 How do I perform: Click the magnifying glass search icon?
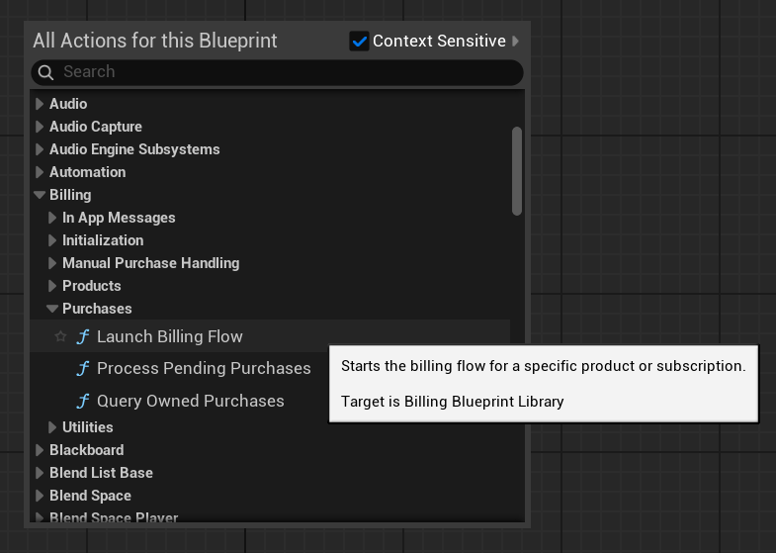tap(45, 72)
